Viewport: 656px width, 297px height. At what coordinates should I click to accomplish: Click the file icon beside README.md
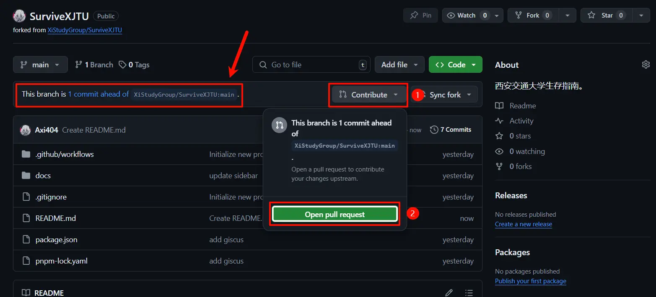(x=26, y=218)
